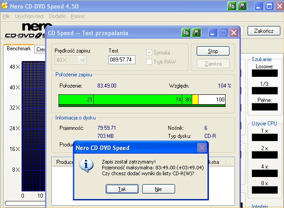This screenshot has width=284, height=208.
Task: Open the Prędkość zapisu 40X dropdown
Action: pyautogui.click(x=82, y=60)
